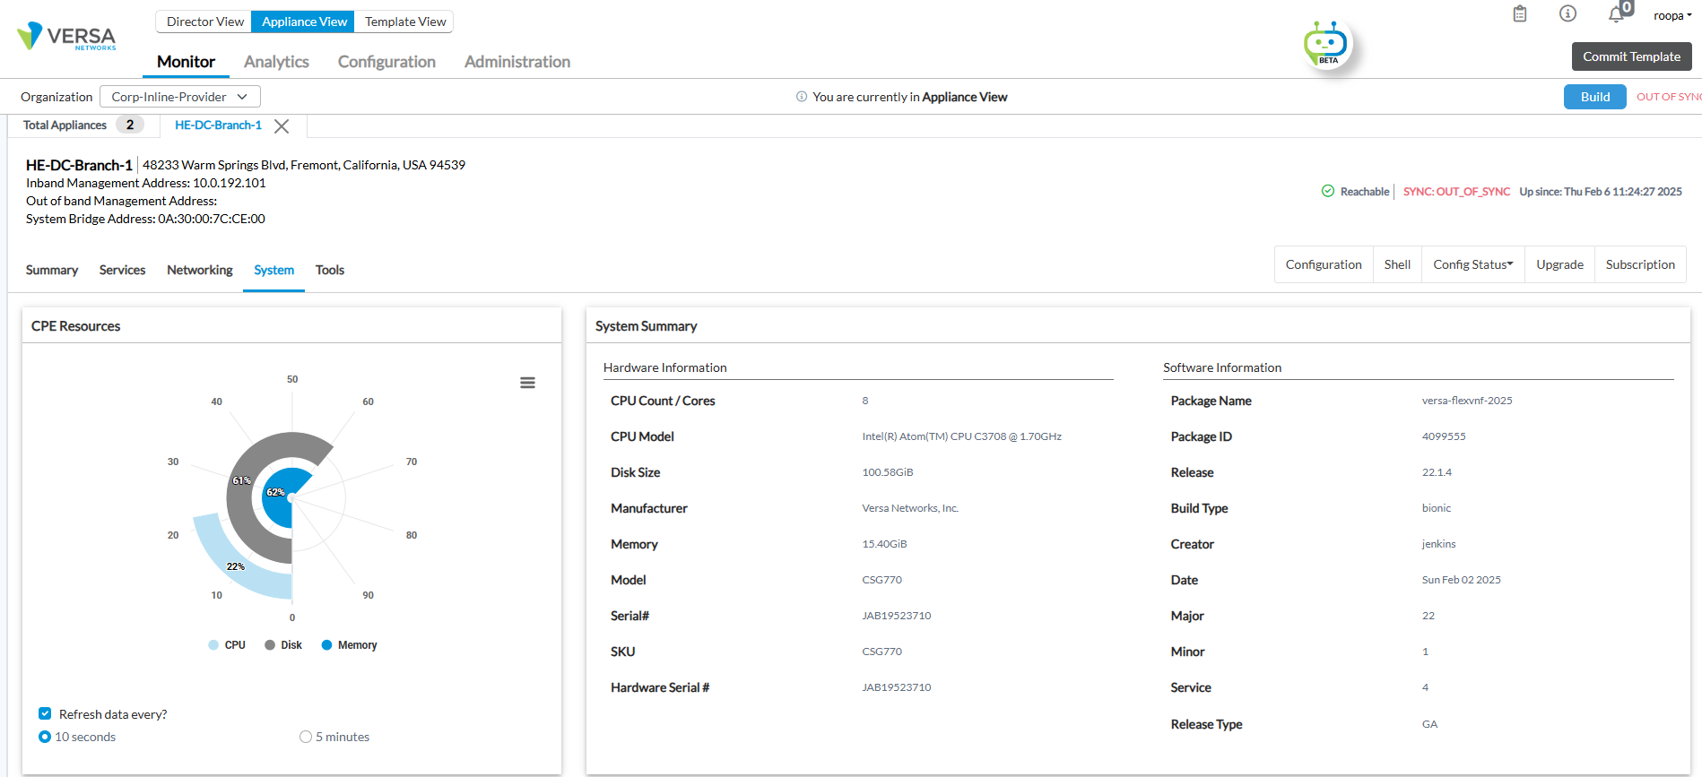This screenshot has height=777, width=1702.
Task: Click the Release Type value GA
Action: [1429, 724]
